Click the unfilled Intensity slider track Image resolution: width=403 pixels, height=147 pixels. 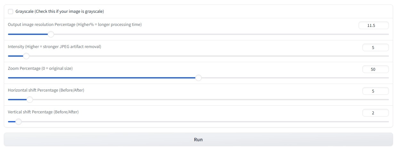coord(208,56)
